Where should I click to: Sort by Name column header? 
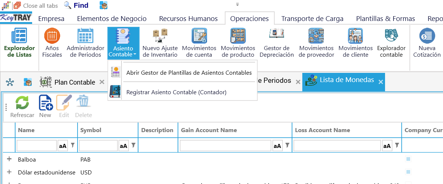tap(46, 130)
